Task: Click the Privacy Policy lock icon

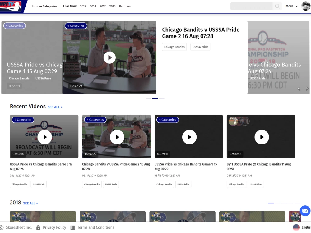Action: (x=38, y=227)
